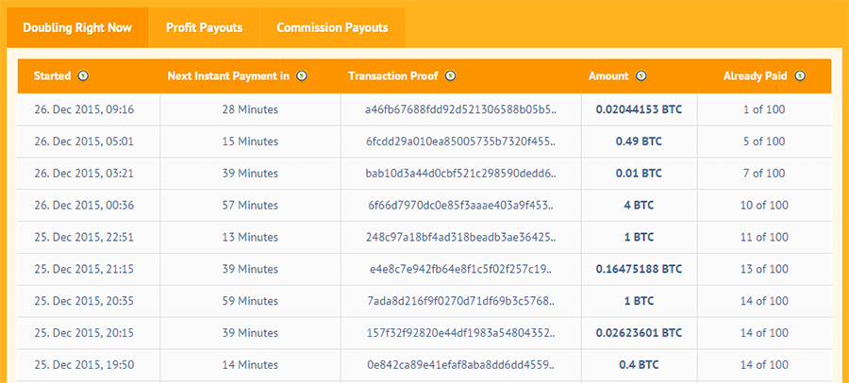Select the row started 26. Dec 2015, 05:01
Screen dimensions: 849x383
click(x=84, y=142)
